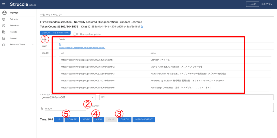Click the Scheduler clock icon
The height and width of the screenshot is (138, 277).
point(4,26)
